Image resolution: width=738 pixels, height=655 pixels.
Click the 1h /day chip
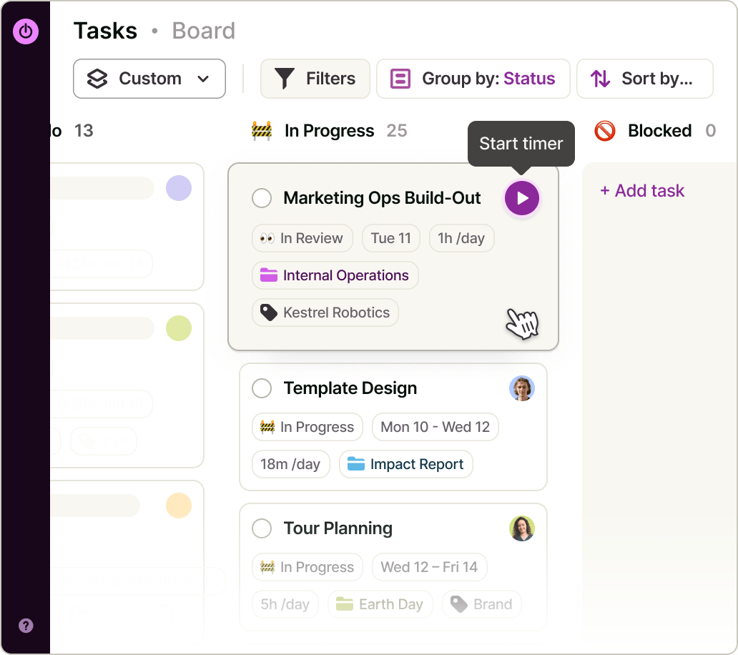click(x=461, y=238)
